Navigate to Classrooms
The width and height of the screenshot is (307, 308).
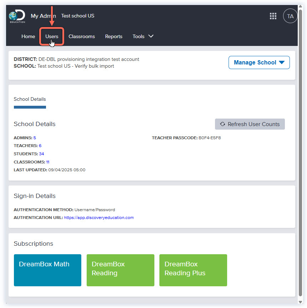coord(82,36)
